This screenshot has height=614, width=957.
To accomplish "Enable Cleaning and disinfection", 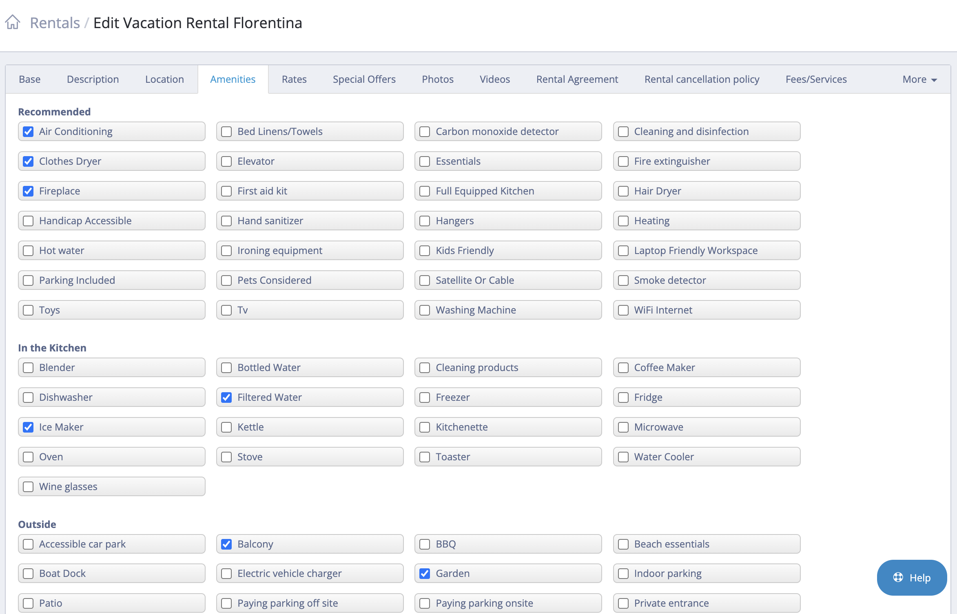I will (623, 132).
